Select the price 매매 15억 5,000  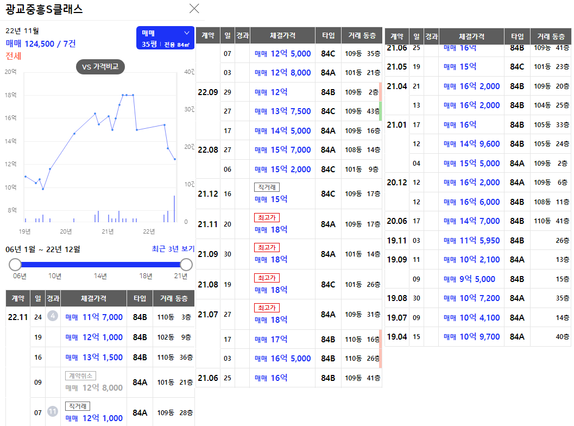471,164
